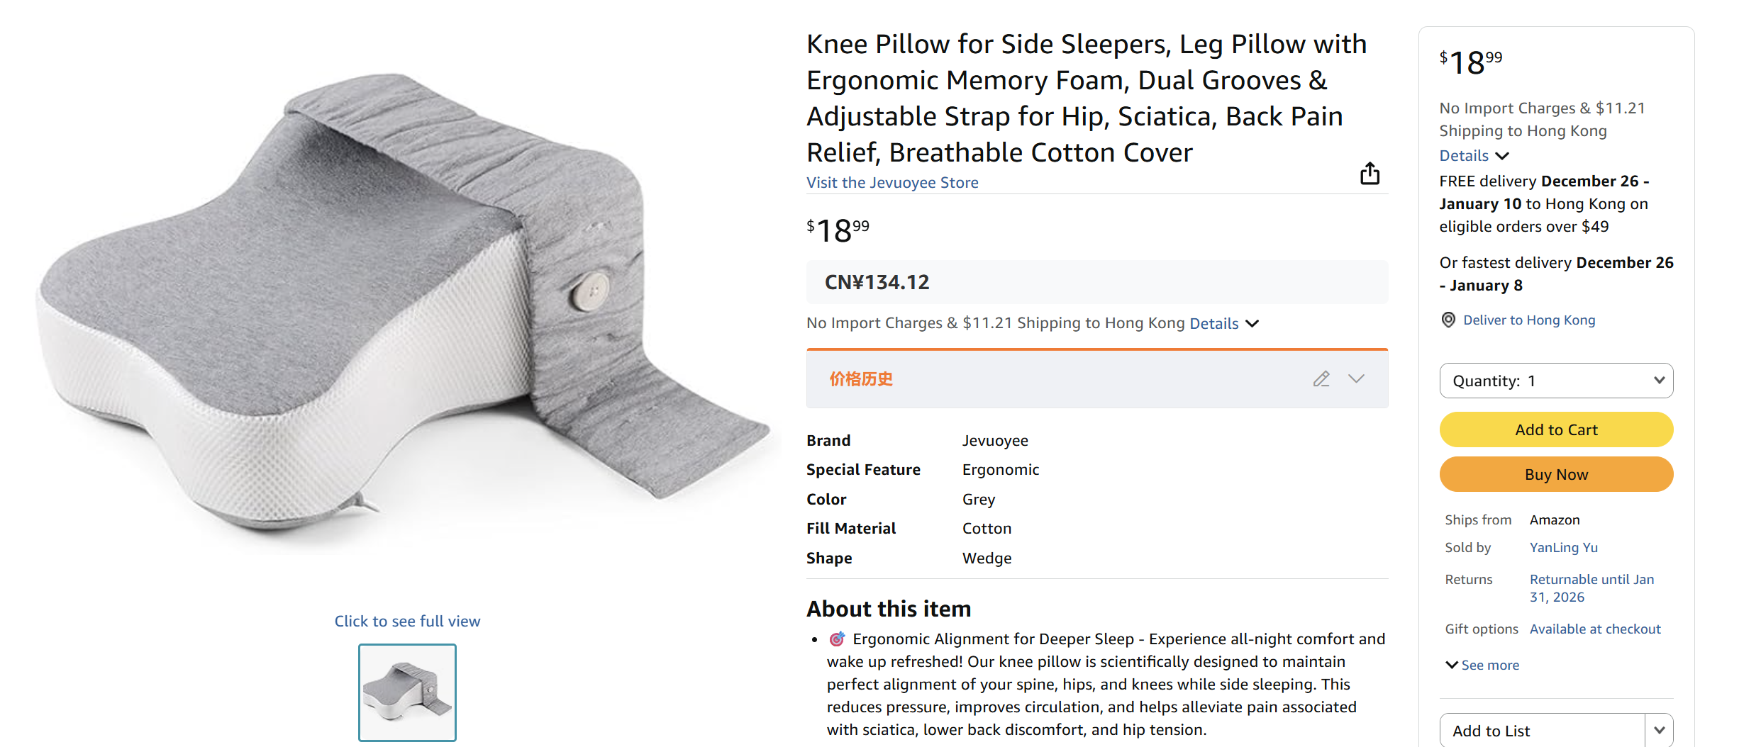Click the pencil edit icon beside 价格历史
The image size is (1761, 747).
tap(1321, 379)
